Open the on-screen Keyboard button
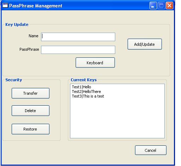Image resolution: width=181 pixels, height=166 pixels. coord(95,62)
